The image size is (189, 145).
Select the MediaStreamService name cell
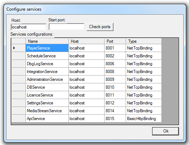[47, 111]
